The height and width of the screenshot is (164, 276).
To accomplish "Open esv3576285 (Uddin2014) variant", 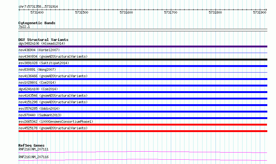I will pos(39,109).
